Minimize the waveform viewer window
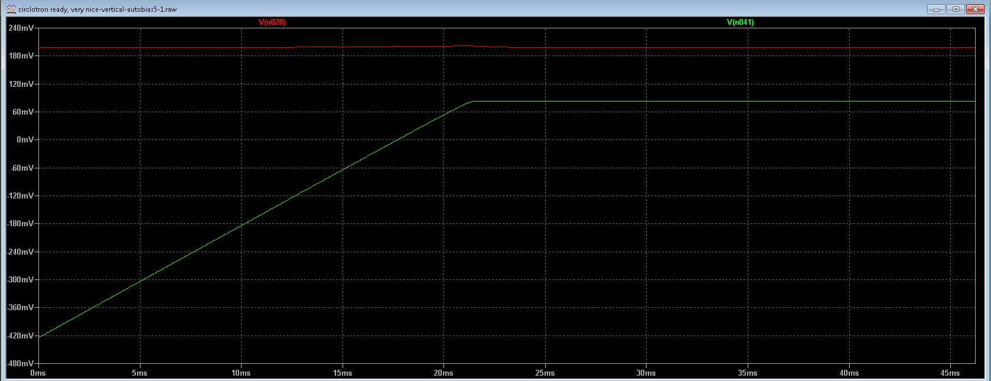This screenshot has width=991, height=381. click(937, 9)
